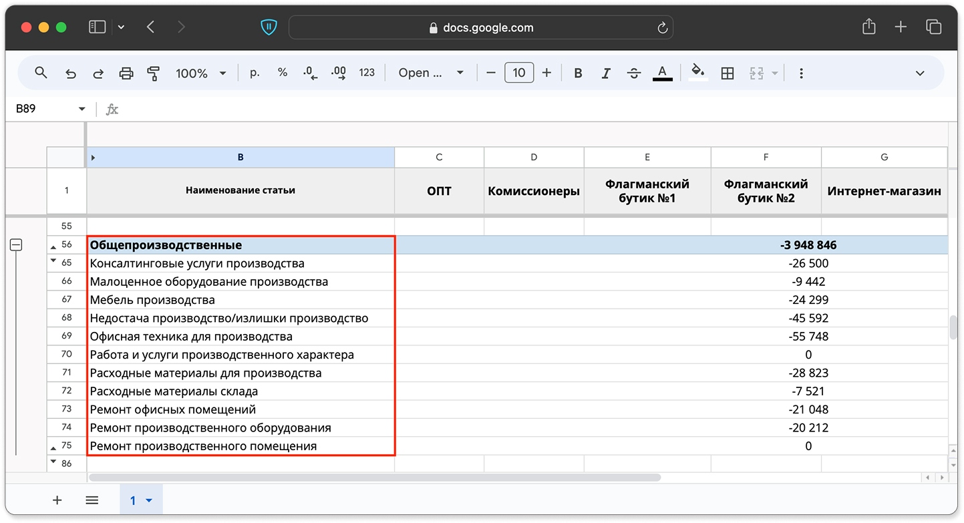Open the font family dropdown
This screenshot has width=964, height=523.
click(431, 73)
